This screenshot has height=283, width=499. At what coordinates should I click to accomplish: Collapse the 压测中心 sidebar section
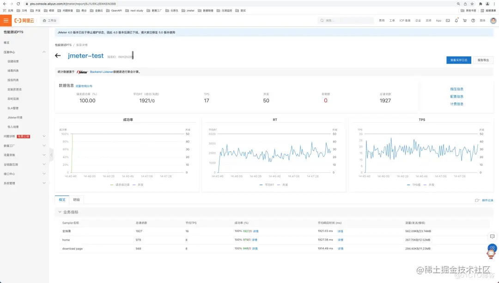coord(44,52)
